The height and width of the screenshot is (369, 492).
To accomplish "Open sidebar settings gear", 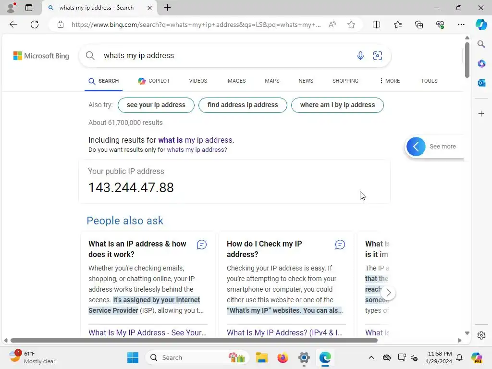I will [x=481, y=335].
